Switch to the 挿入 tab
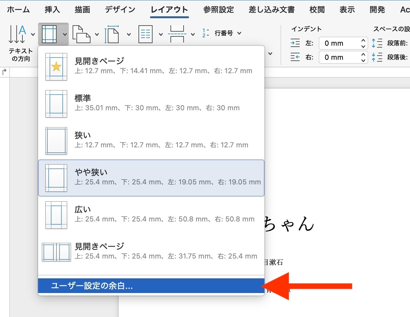This screenshot has width=410, height=317. point(52,10)
